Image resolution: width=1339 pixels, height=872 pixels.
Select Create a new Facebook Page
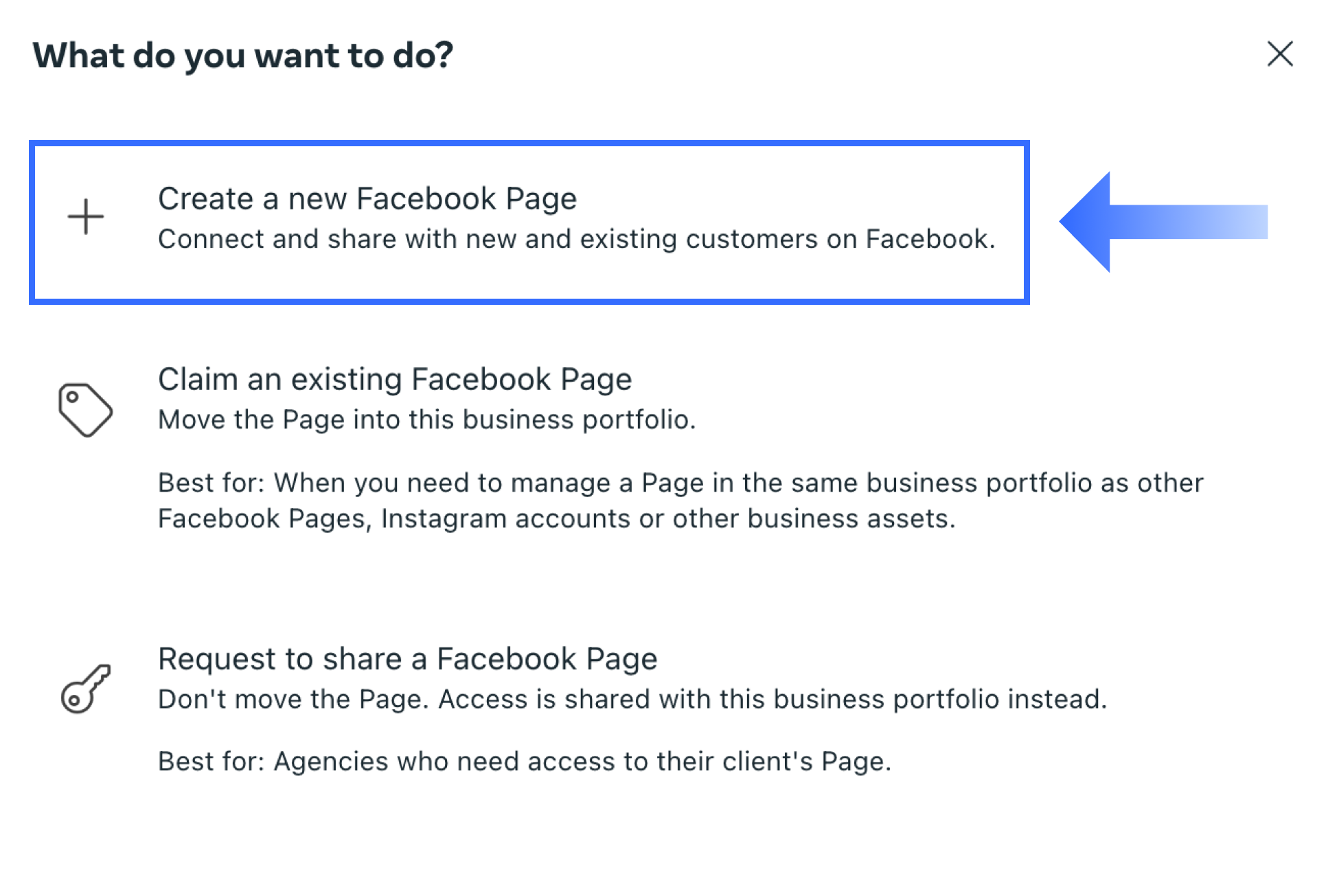pyautogui.click(x=367, y=198)
